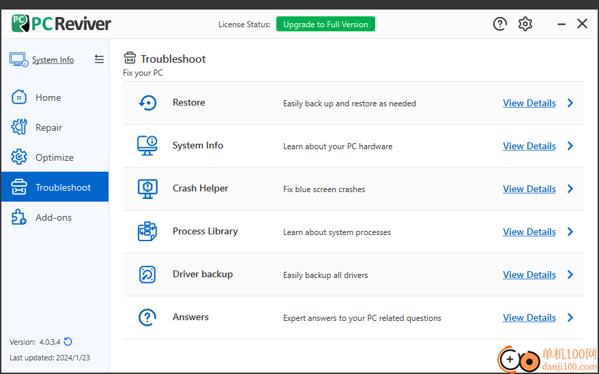Click the PC Reviver logo
This screenshot has width=599, height=374.
click(61, 24)
